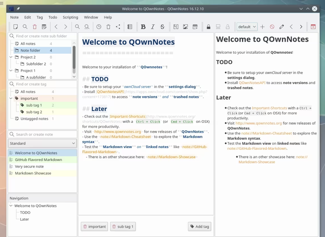Open the Scripting menu
325x237 pixels.
point(71,17)
